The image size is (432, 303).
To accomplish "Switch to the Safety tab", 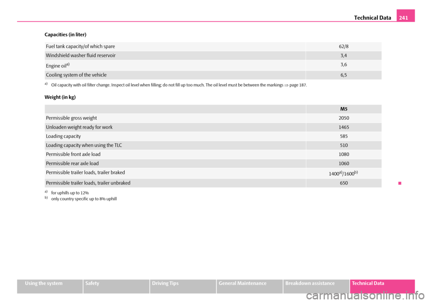I will [x=117, y=284].
